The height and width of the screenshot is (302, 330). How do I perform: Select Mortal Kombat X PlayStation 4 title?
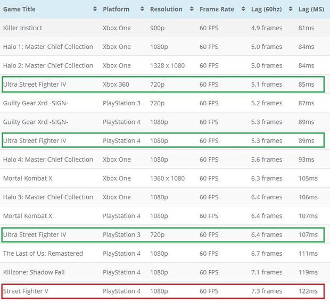point(28,216)
